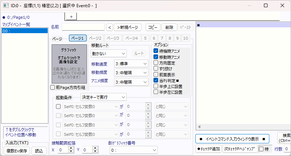Click the < previous page insert button
The width and height of the screenshot is (291, 156).
click(x=109, y=27)
